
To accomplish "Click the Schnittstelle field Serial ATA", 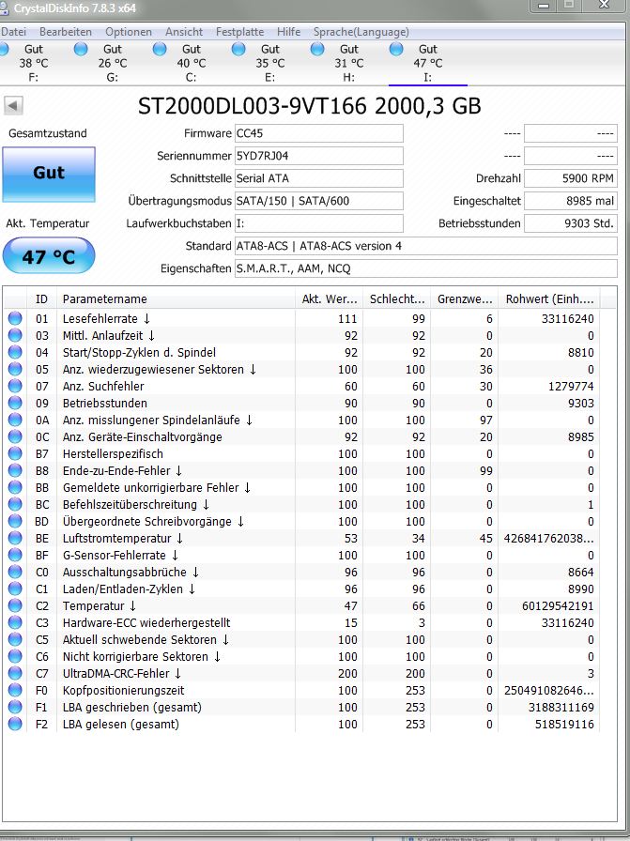I will tap(319, 178).
